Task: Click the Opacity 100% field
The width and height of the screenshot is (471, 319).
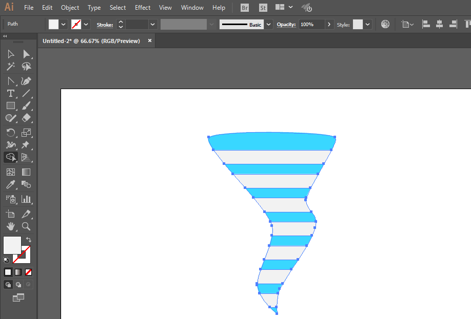Action: point(311,25)
